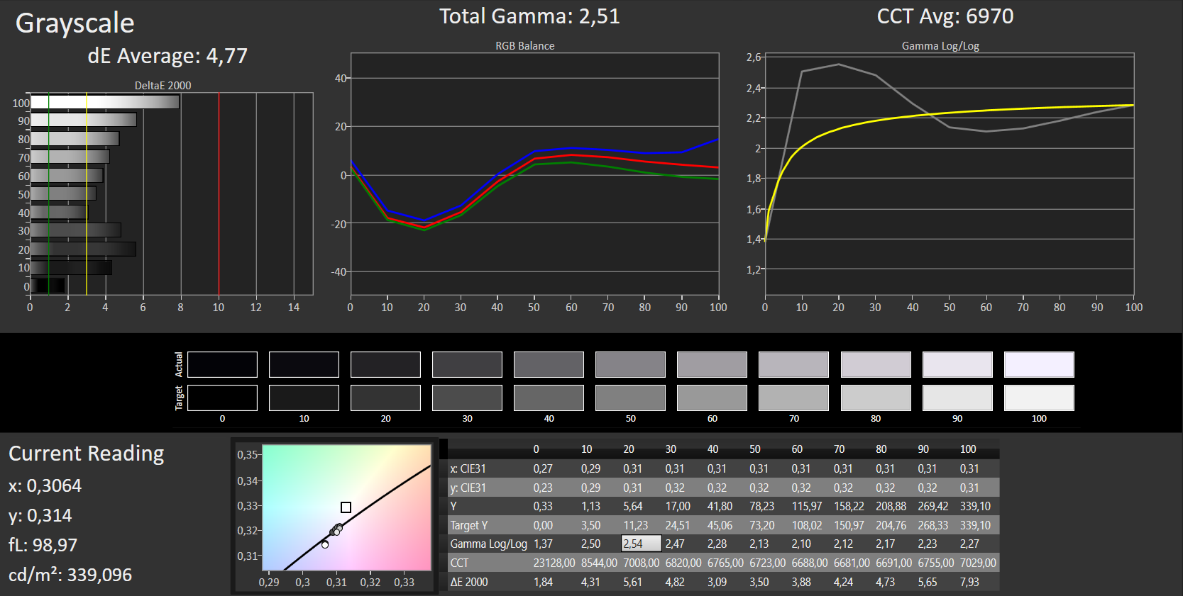Select the DeltaE 2000 bar for 0
This screenshot has width=1183, height=596.
(48, 286)
